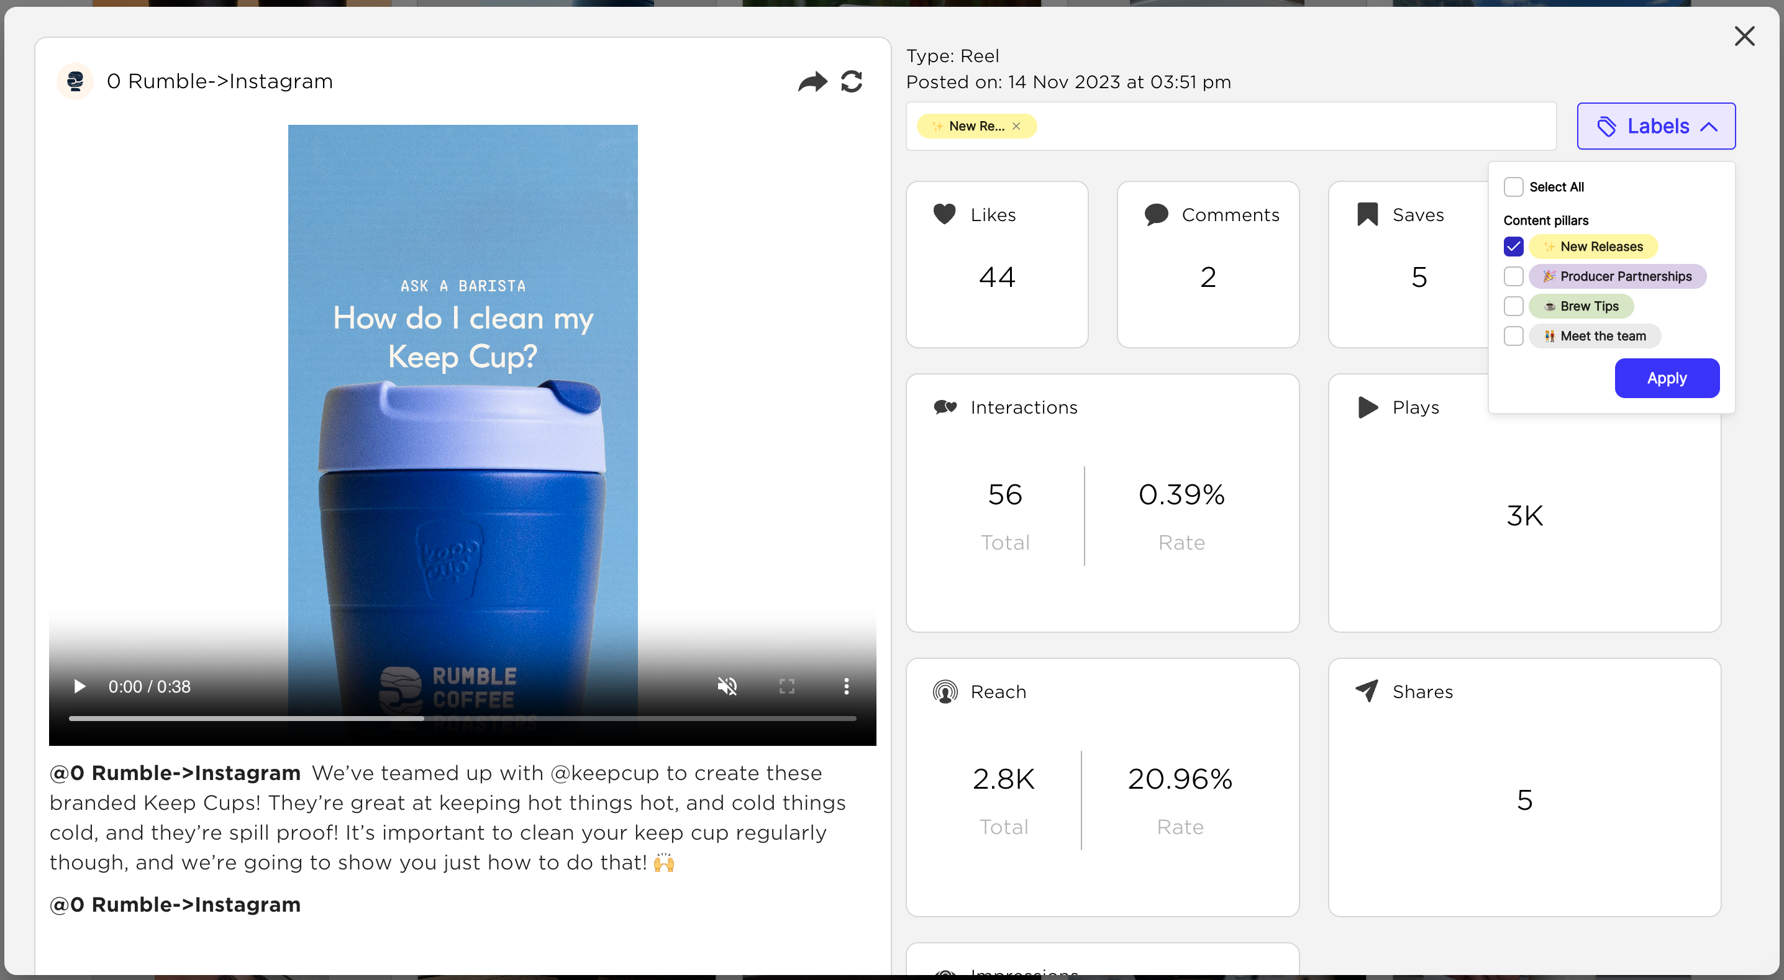Click the Likes heart icon
The height and width of the screenshot is (980, 1784).
(x=945, y=214)
